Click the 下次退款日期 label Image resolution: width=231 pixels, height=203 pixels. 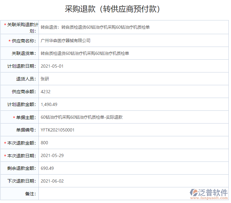(22, 181)
